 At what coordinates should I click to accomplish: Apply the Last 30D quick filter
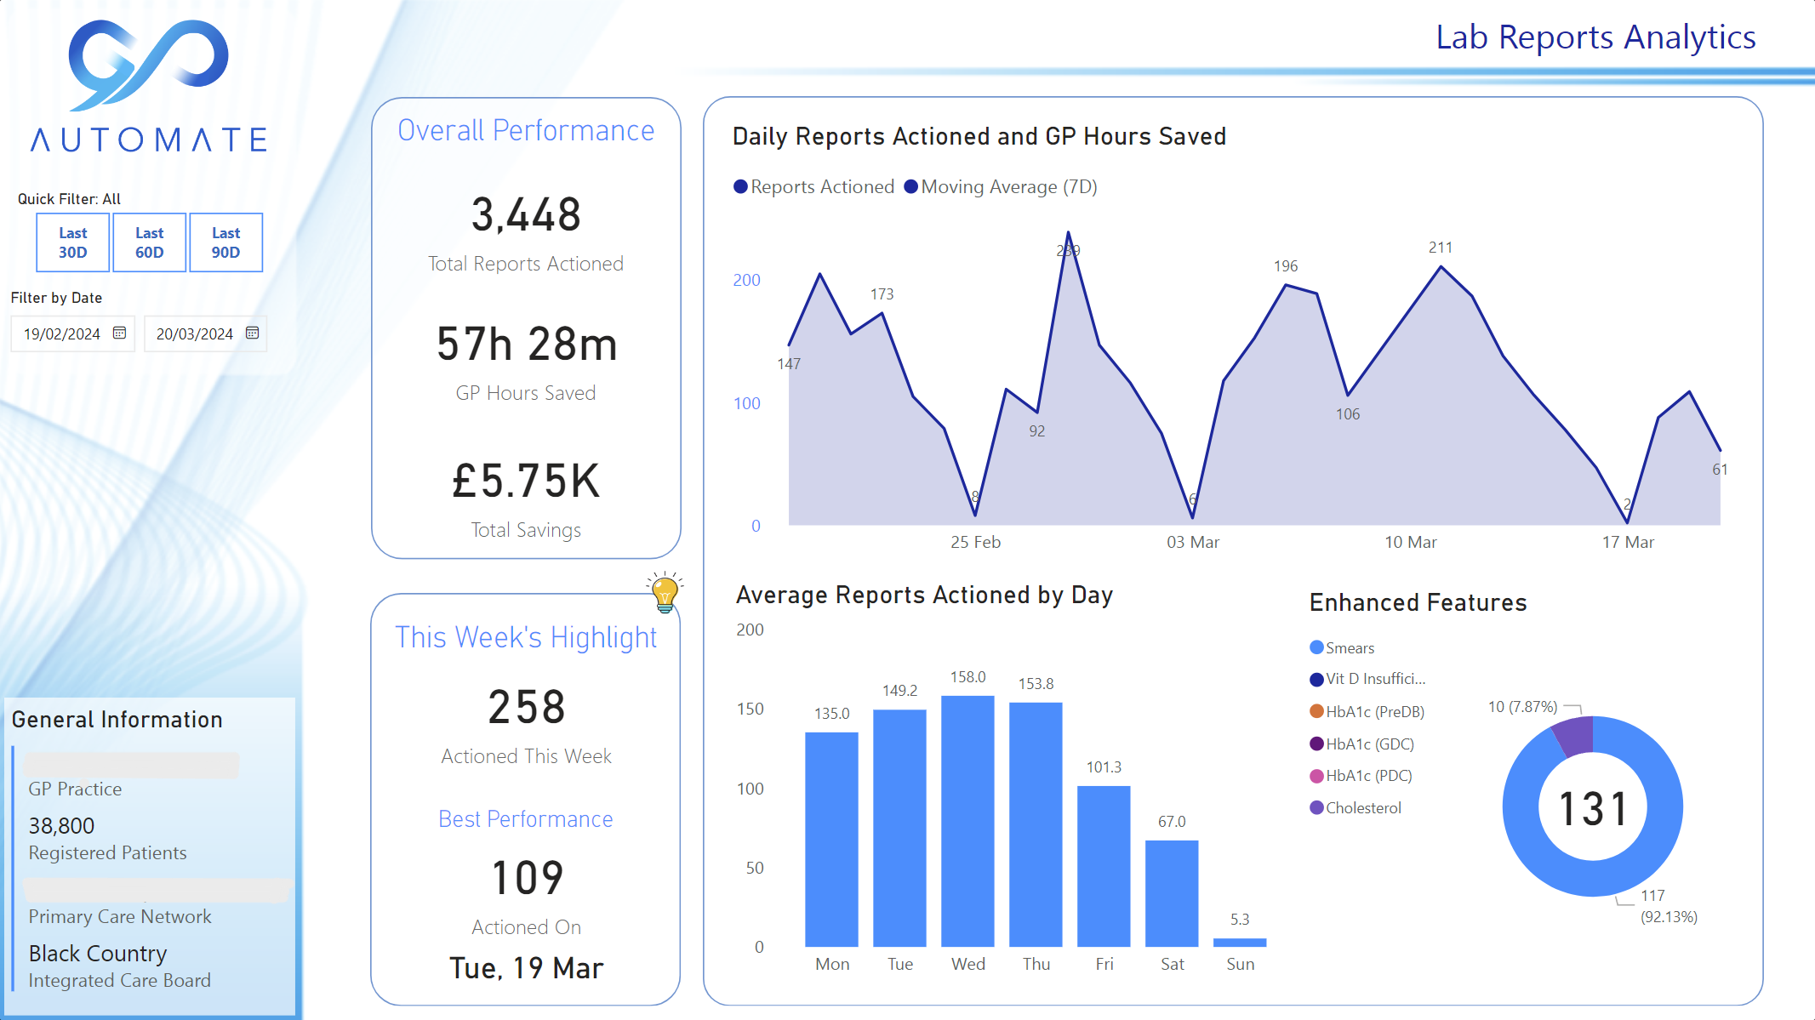point(73,242)
